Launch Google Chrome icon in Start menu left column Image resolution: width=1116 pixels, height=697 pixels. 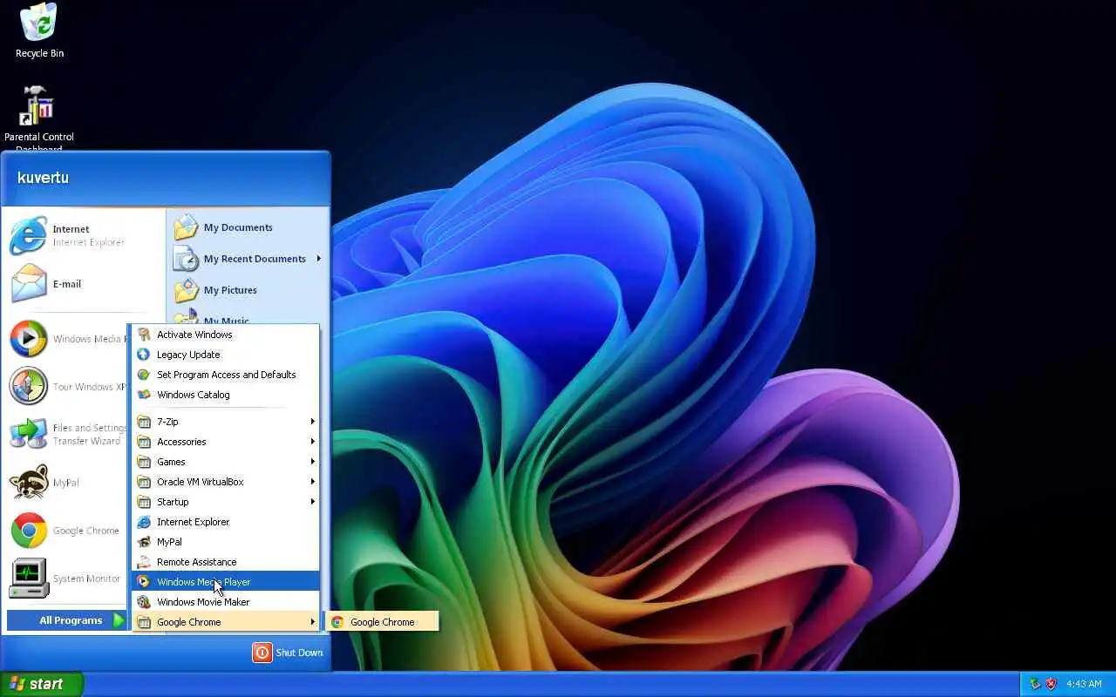click(x=28, y=531)
